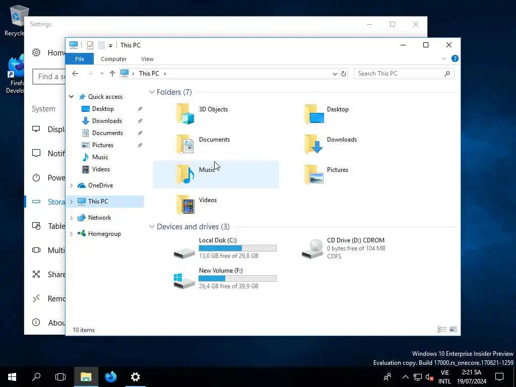
Task: Select the Music folder in the main pane
Action: point(216,174)
